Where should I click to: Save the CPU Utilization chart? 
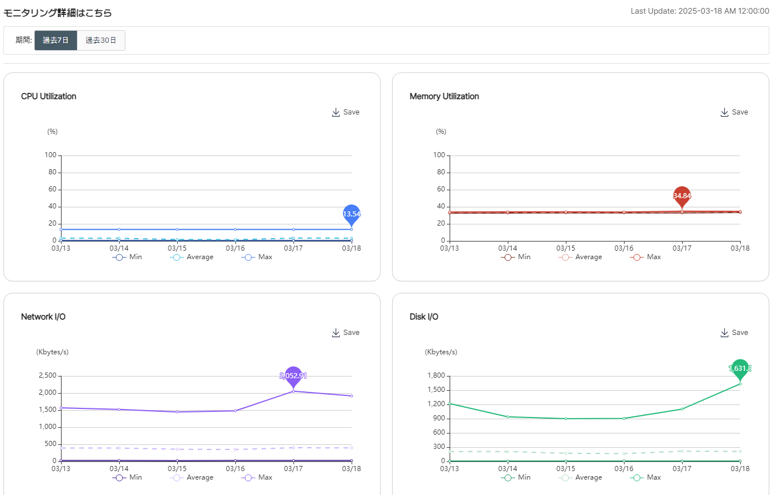point(345,112)
